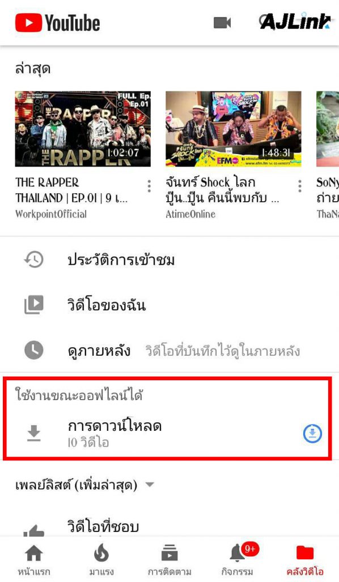Open WorkpointOfficial channel name link
339x582 pixels.
click(51, 214)
